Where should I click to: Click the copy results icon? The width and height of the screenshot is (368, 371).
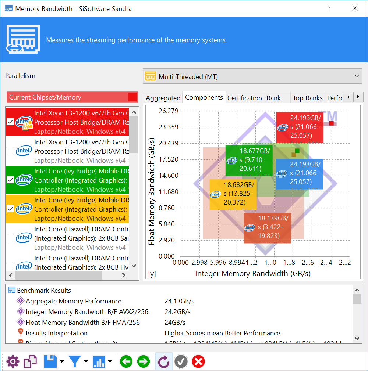pyautogui.click(x=30, y=361)
